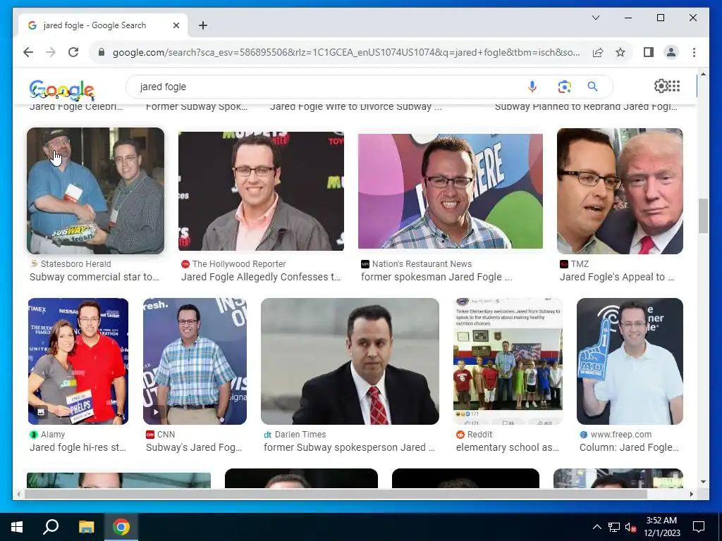Open the clock showing 3:52 AM
This screenshot has height=541, width=722.
[x=661, y=527]
